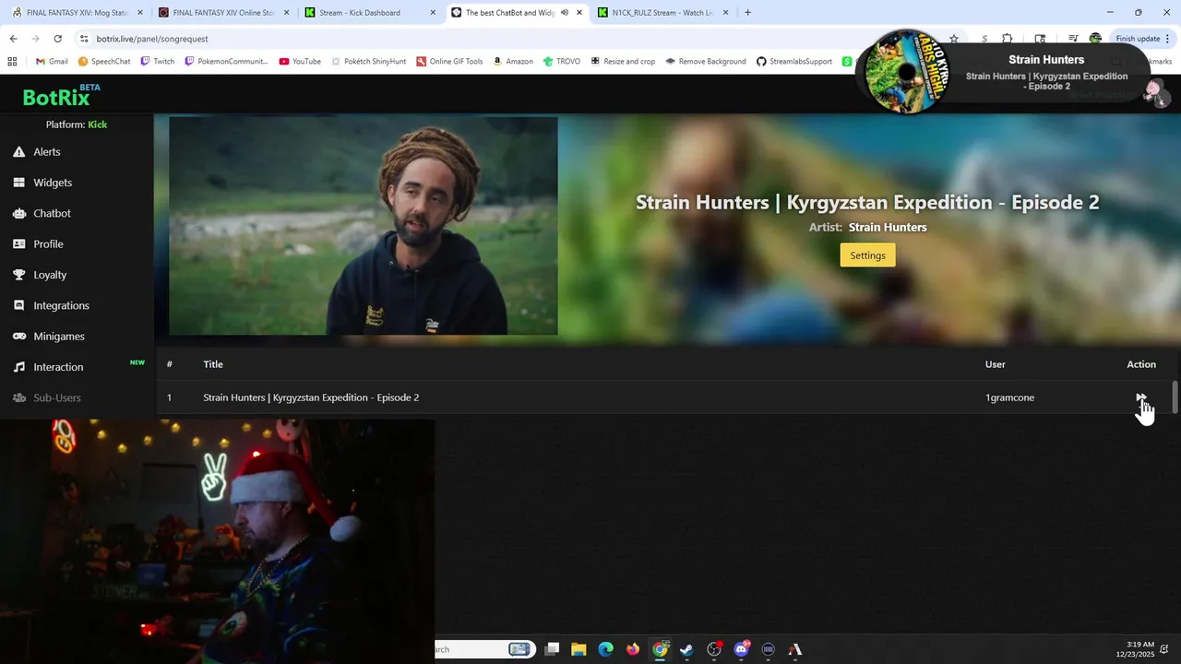
Task: Click the User column header
Action: [995, 364]
